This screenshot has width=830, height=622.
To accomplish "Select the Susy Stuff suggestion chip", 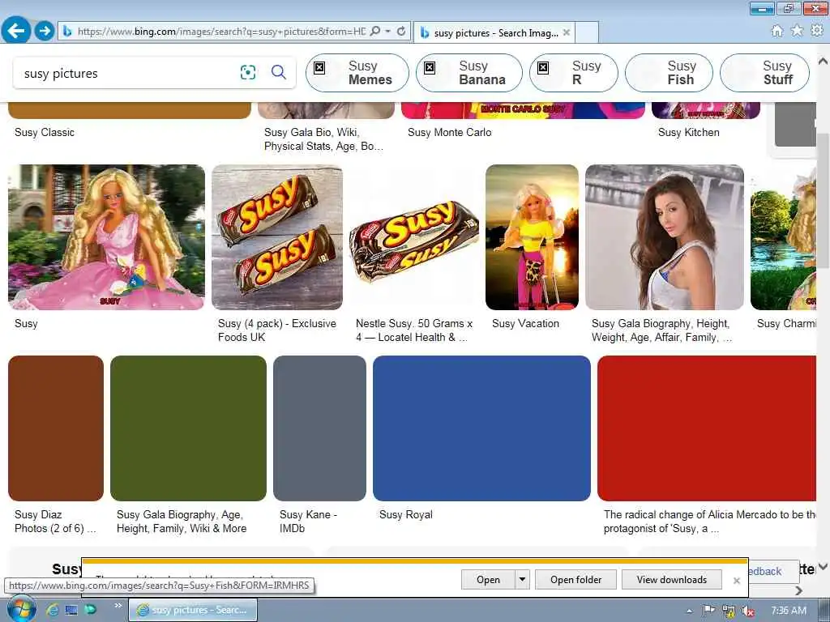I will [765, 73].
